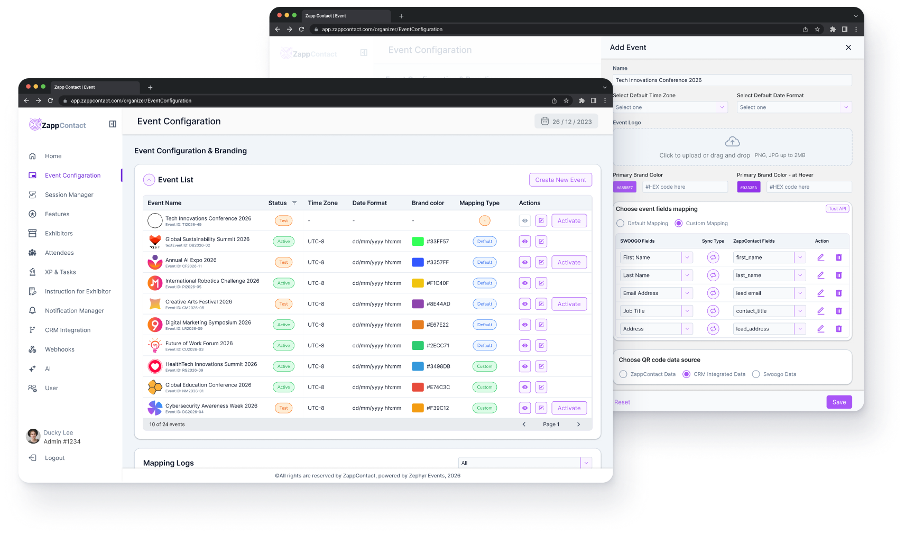905x535 pixels.
Task: Edit Future of Work Forum 2026
Action: click(541, 346)
